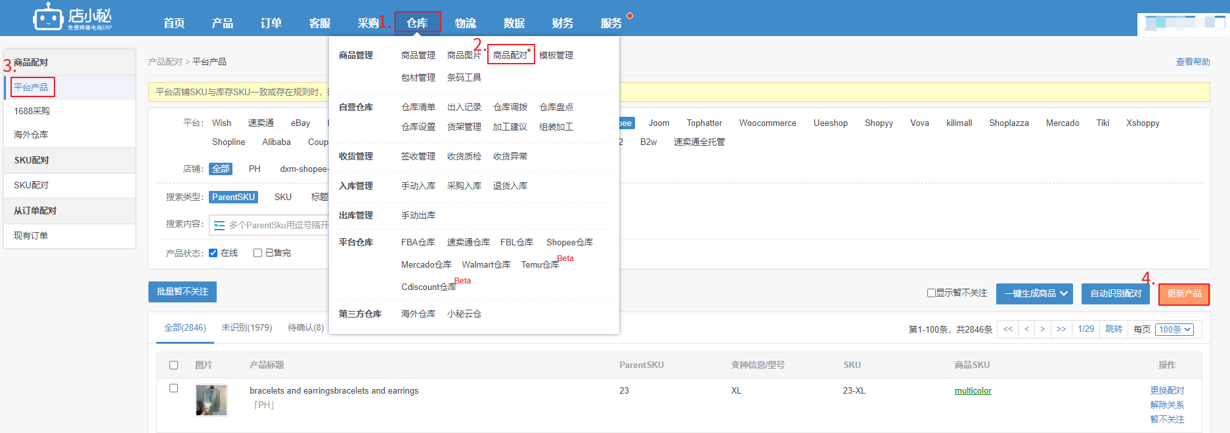Open the bracelets product thumbnail image
Image resolution: width=1230 pixels, height=433 pixels.
(211, 400)
